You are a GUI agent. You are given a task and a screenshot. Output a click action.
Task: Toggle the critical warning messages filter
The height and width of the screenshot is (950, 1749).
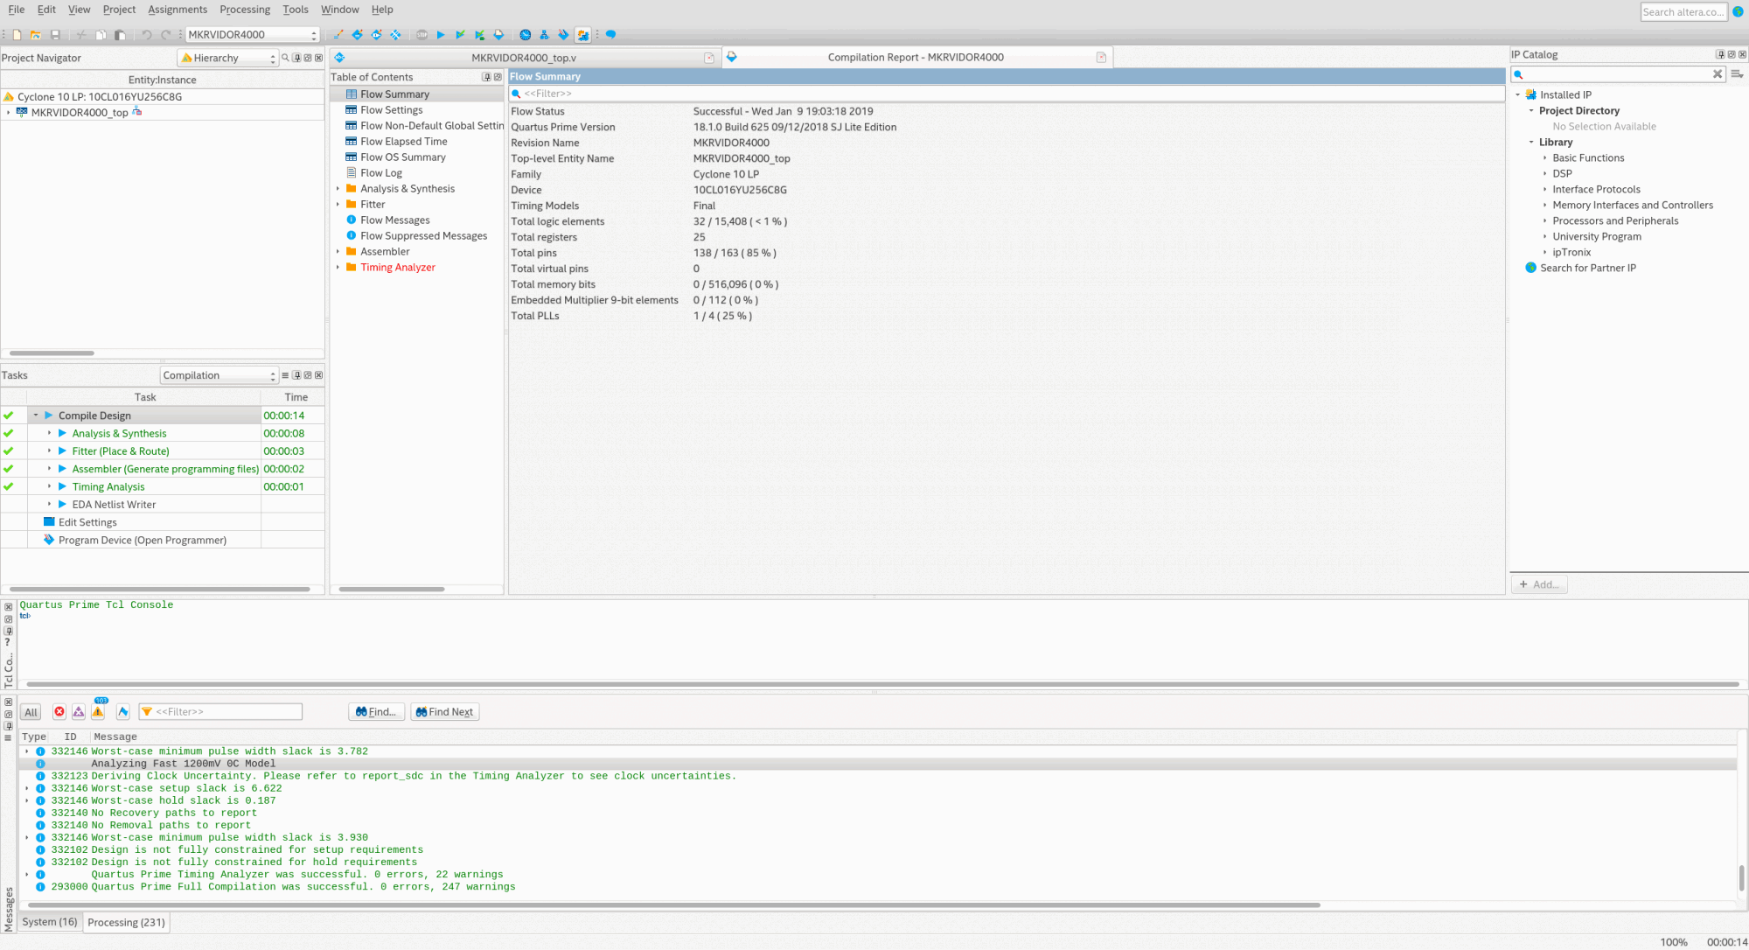point(79,712)
